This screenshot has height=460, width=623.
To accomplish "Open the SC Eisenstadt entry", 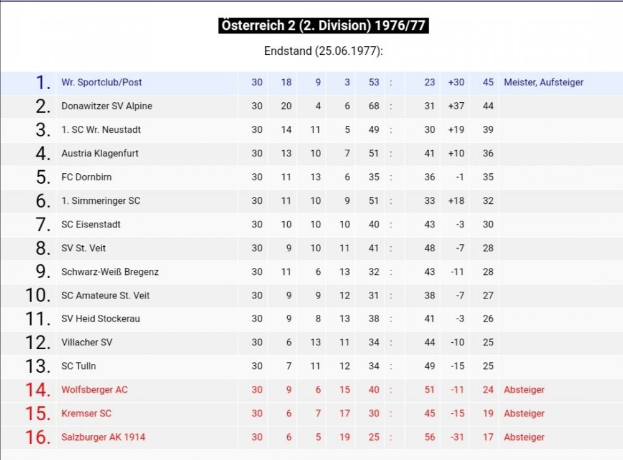I will pos(90,224).
